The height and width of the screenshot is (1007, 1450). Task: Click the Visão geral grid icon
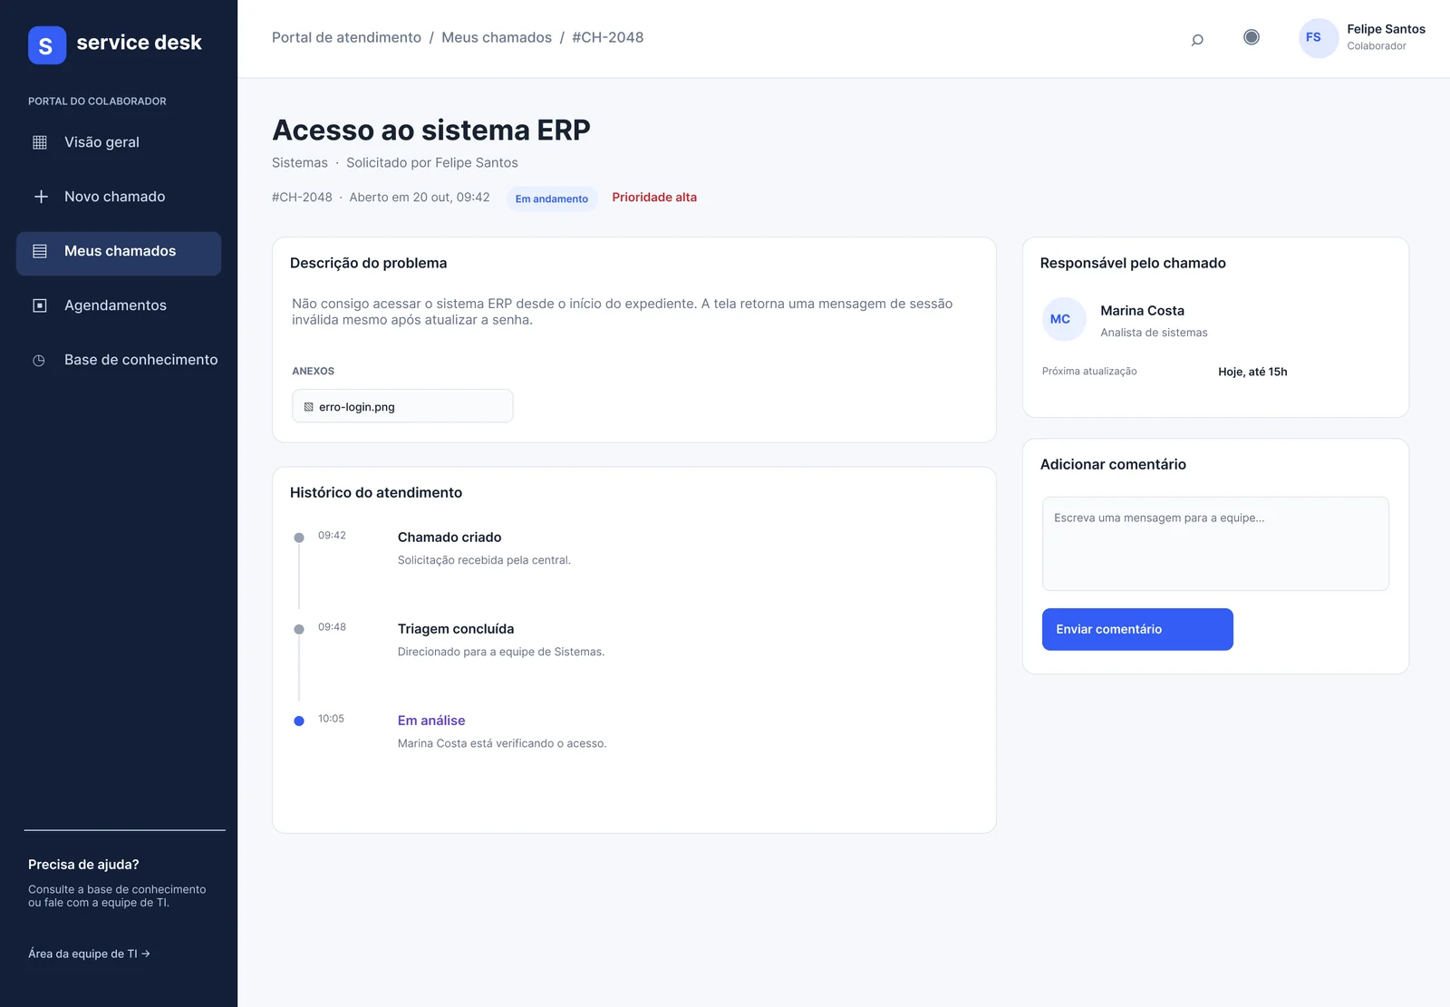(40, 142)
